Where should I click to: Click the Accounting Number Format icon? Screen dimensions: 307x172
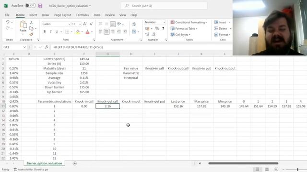(147, 29)
